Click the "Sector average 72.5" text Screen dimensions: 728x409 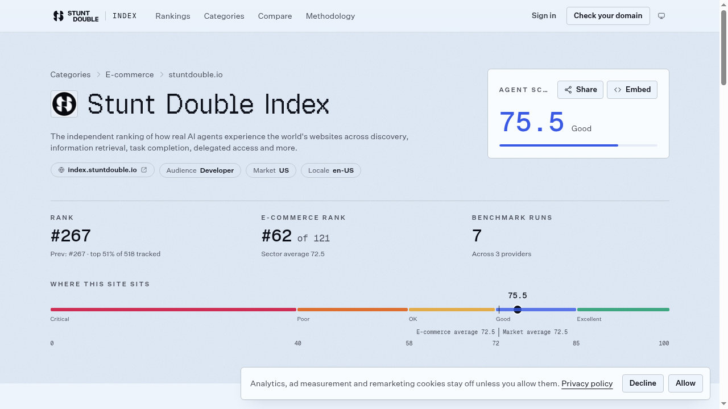point(293,254)
